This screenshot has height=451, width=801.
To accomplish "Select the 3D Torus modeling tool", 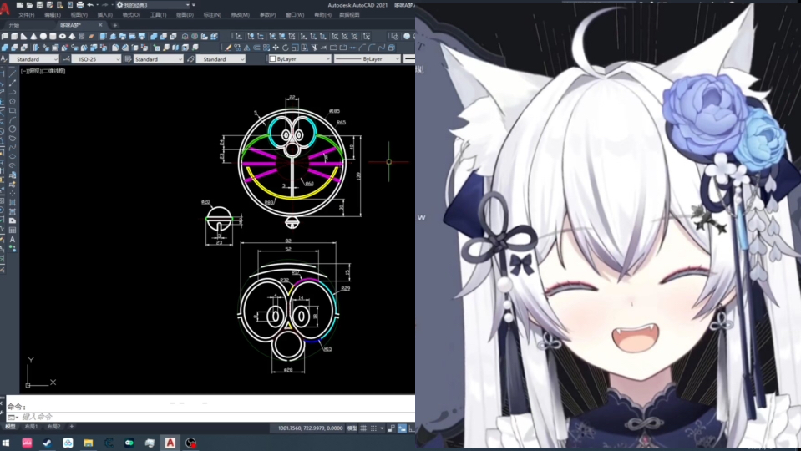I will tap(63, 36).
